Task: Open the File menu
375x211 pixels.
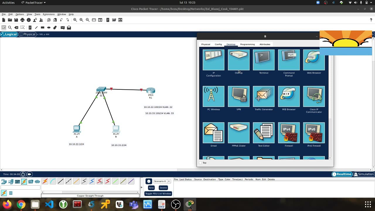Action: (4, 14)
